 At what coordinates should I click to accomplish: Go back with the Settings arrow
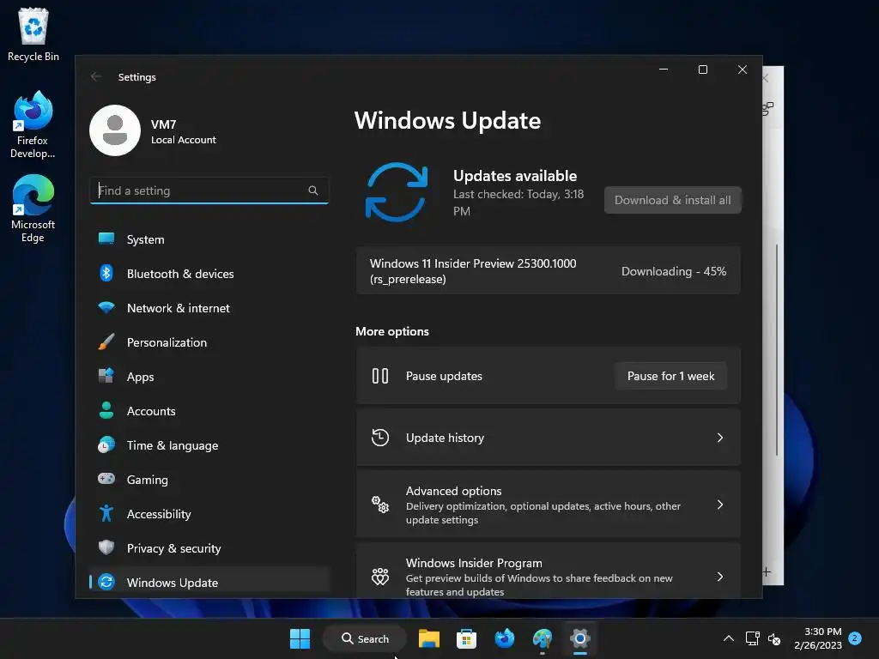pyautogui.click(x=96, y=76)
